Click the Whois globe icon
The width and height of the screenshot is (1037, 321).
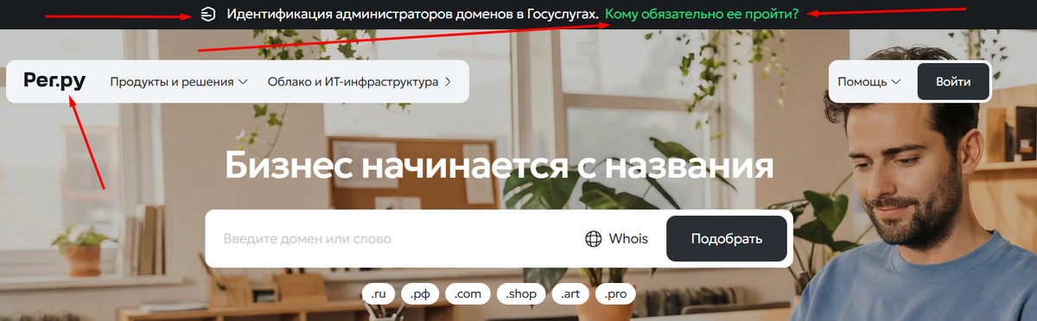(x=593, y=239)
